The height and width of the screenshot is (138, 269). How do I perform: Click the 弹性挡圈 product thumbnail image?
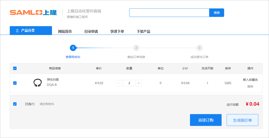tap(37, 83)
